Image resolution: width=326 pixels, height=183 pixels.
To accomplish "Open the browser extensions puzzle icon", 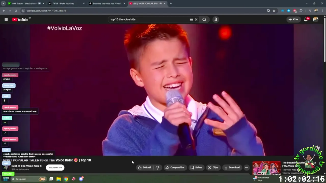I will point(301,11).
